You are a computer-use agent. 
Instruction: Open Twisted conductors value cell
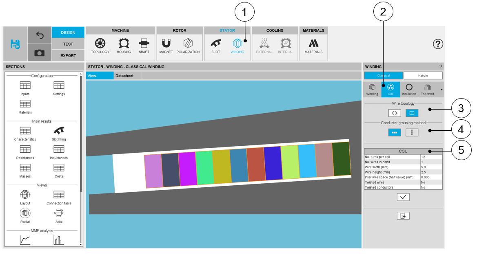(x=431, y=187)
